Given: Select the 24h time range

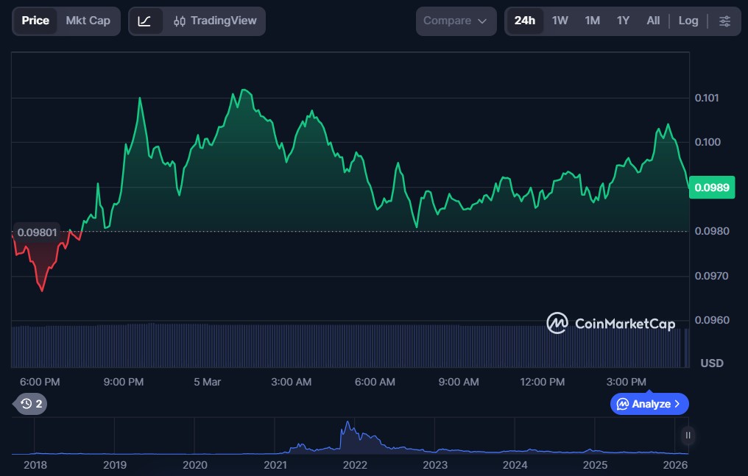Looking at the screenshot, I should pyautogui.click(x=524, y=21).
